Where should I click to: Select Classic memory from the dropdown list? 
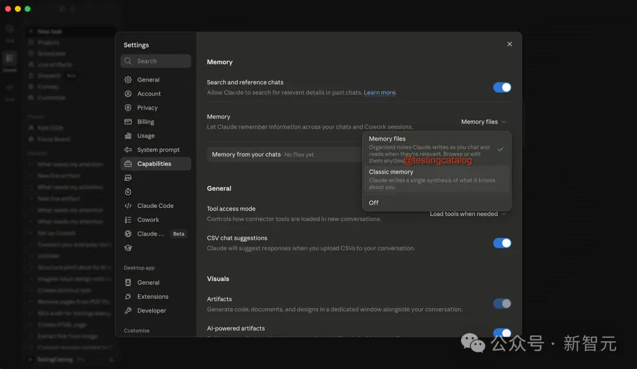coord(436,179)
